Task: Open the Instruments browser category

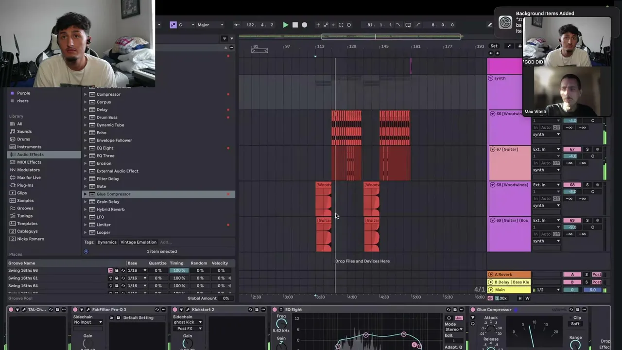Action: click(x=44, y=147)
